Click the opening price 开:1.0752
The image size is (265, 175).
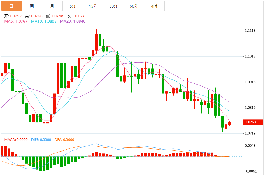[13, 16]
